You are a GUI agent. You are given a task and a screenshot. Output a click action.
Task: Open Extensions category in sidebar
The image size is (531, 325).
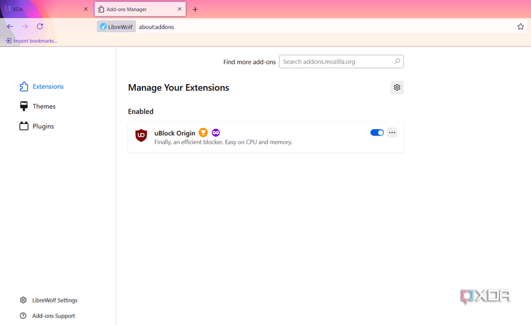[x=42, y=87]
